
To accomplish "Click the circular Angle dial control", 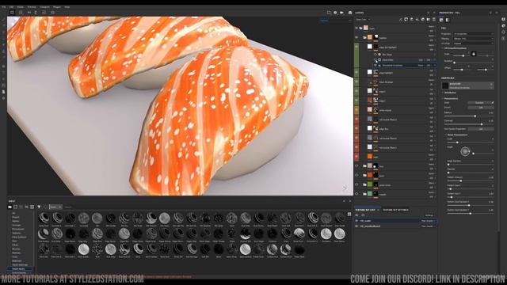I will pyautogui.click(x=465, y=151).
